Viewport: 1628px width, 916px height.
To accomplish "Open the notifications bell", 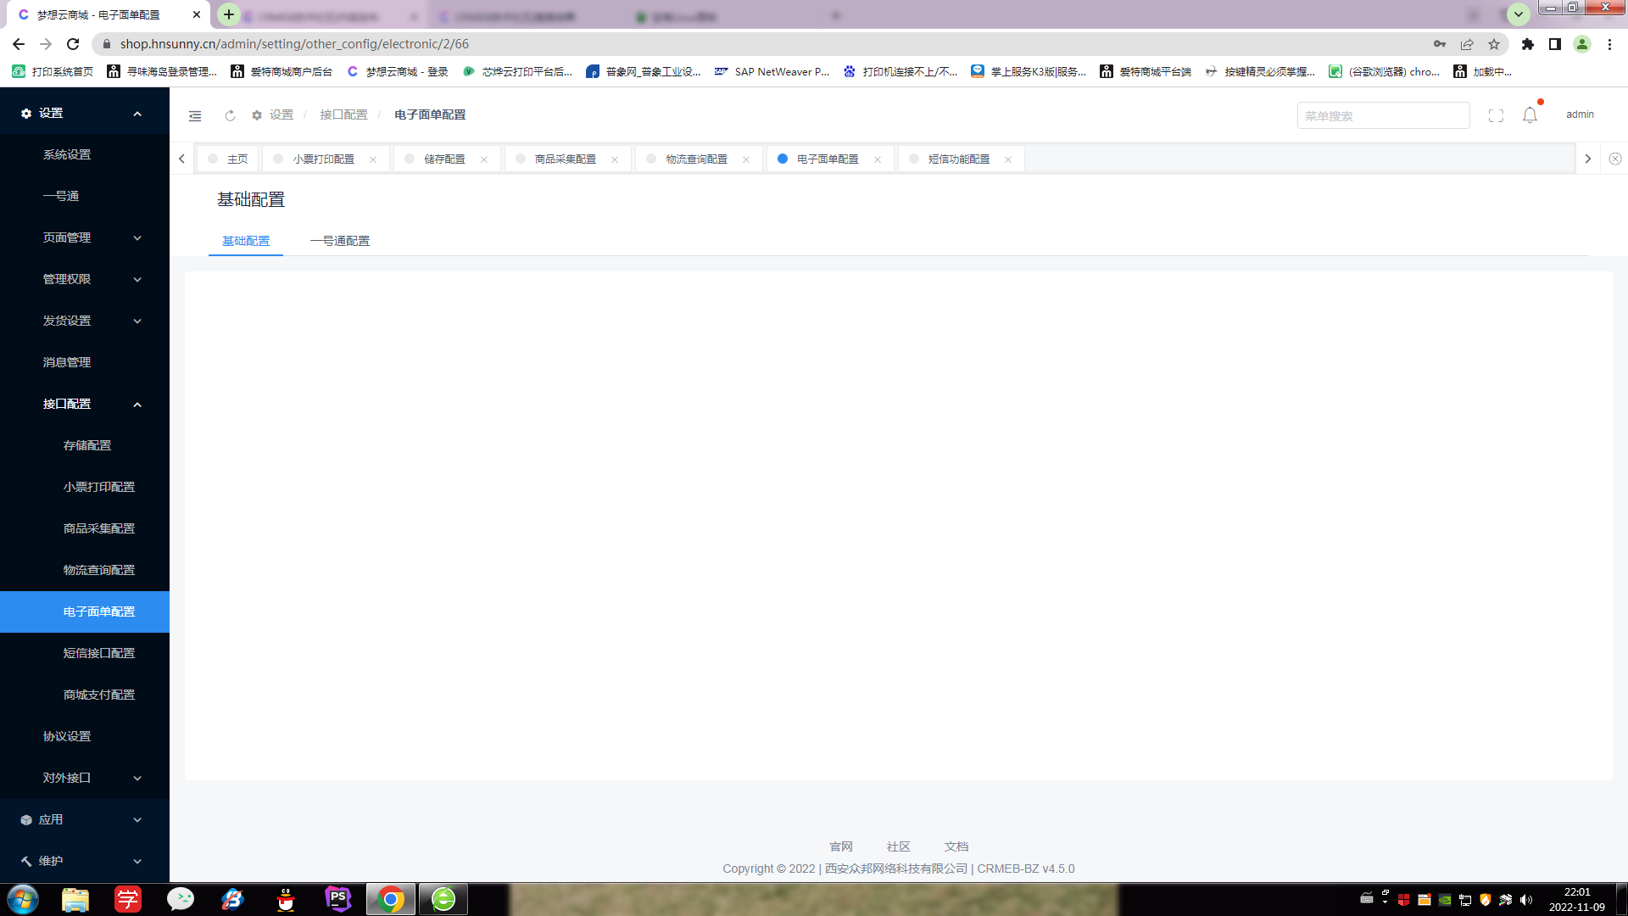I will 1530,114.
